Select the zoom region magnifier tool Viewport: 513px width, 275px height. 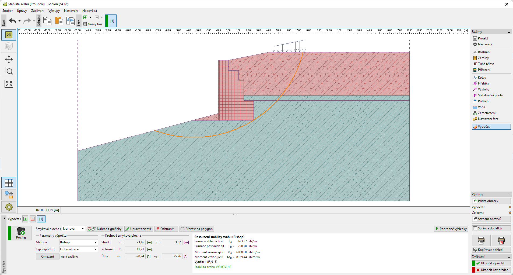click(x=9, y=71)
